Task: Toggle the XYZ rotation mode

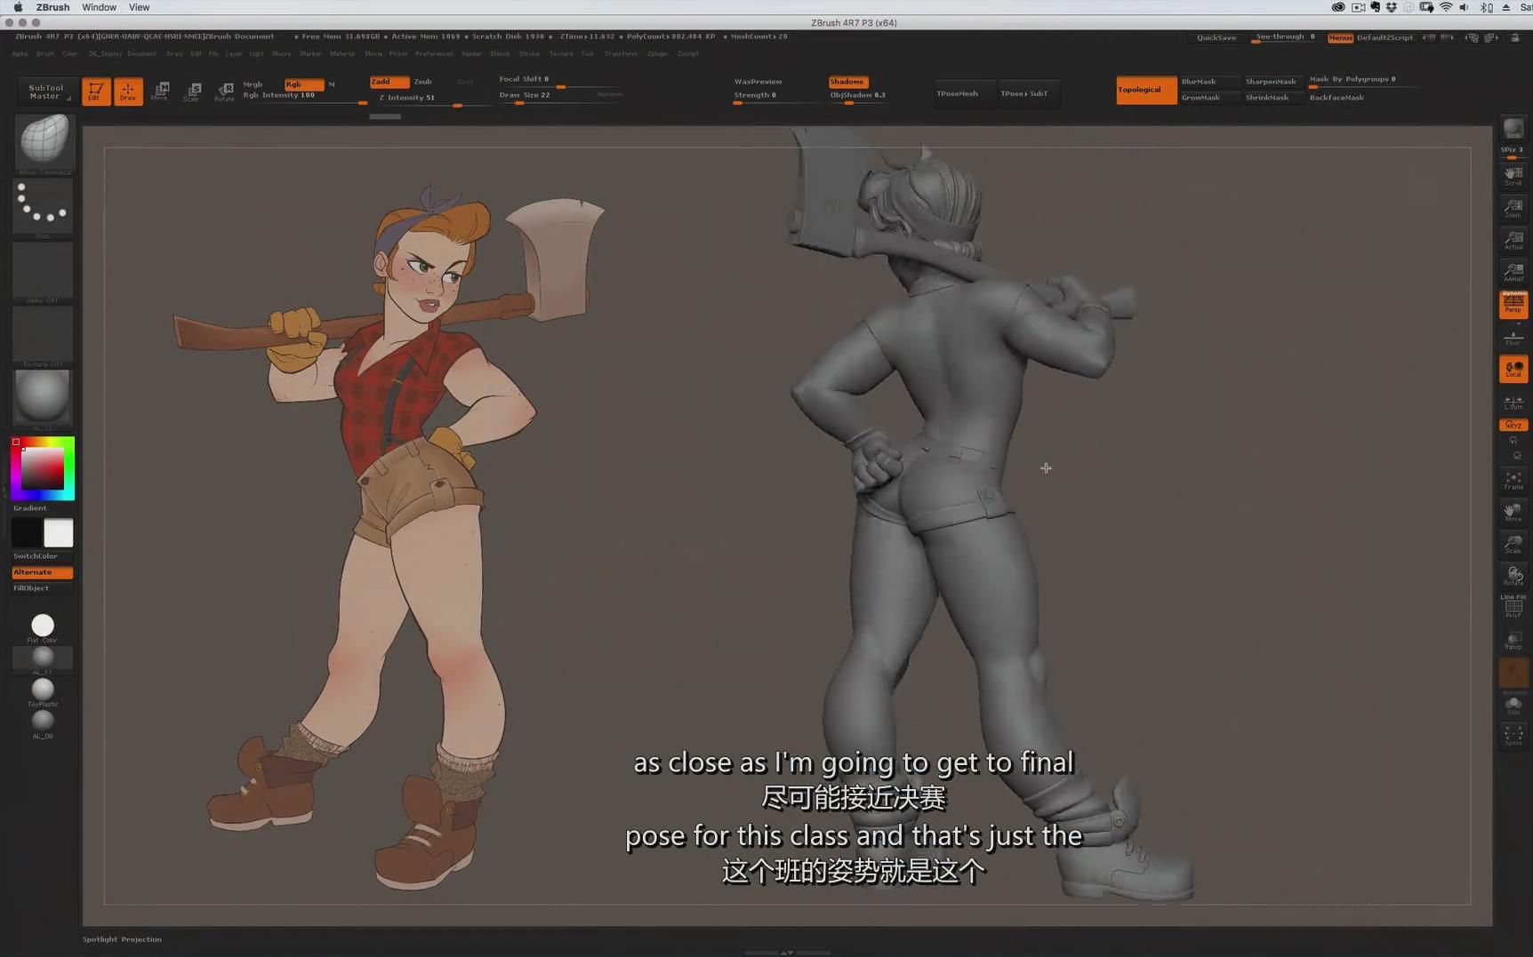Action: coord(1513,425)
